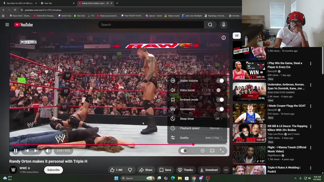
Task: Open the video info card icon
Action: click(224, 38)
